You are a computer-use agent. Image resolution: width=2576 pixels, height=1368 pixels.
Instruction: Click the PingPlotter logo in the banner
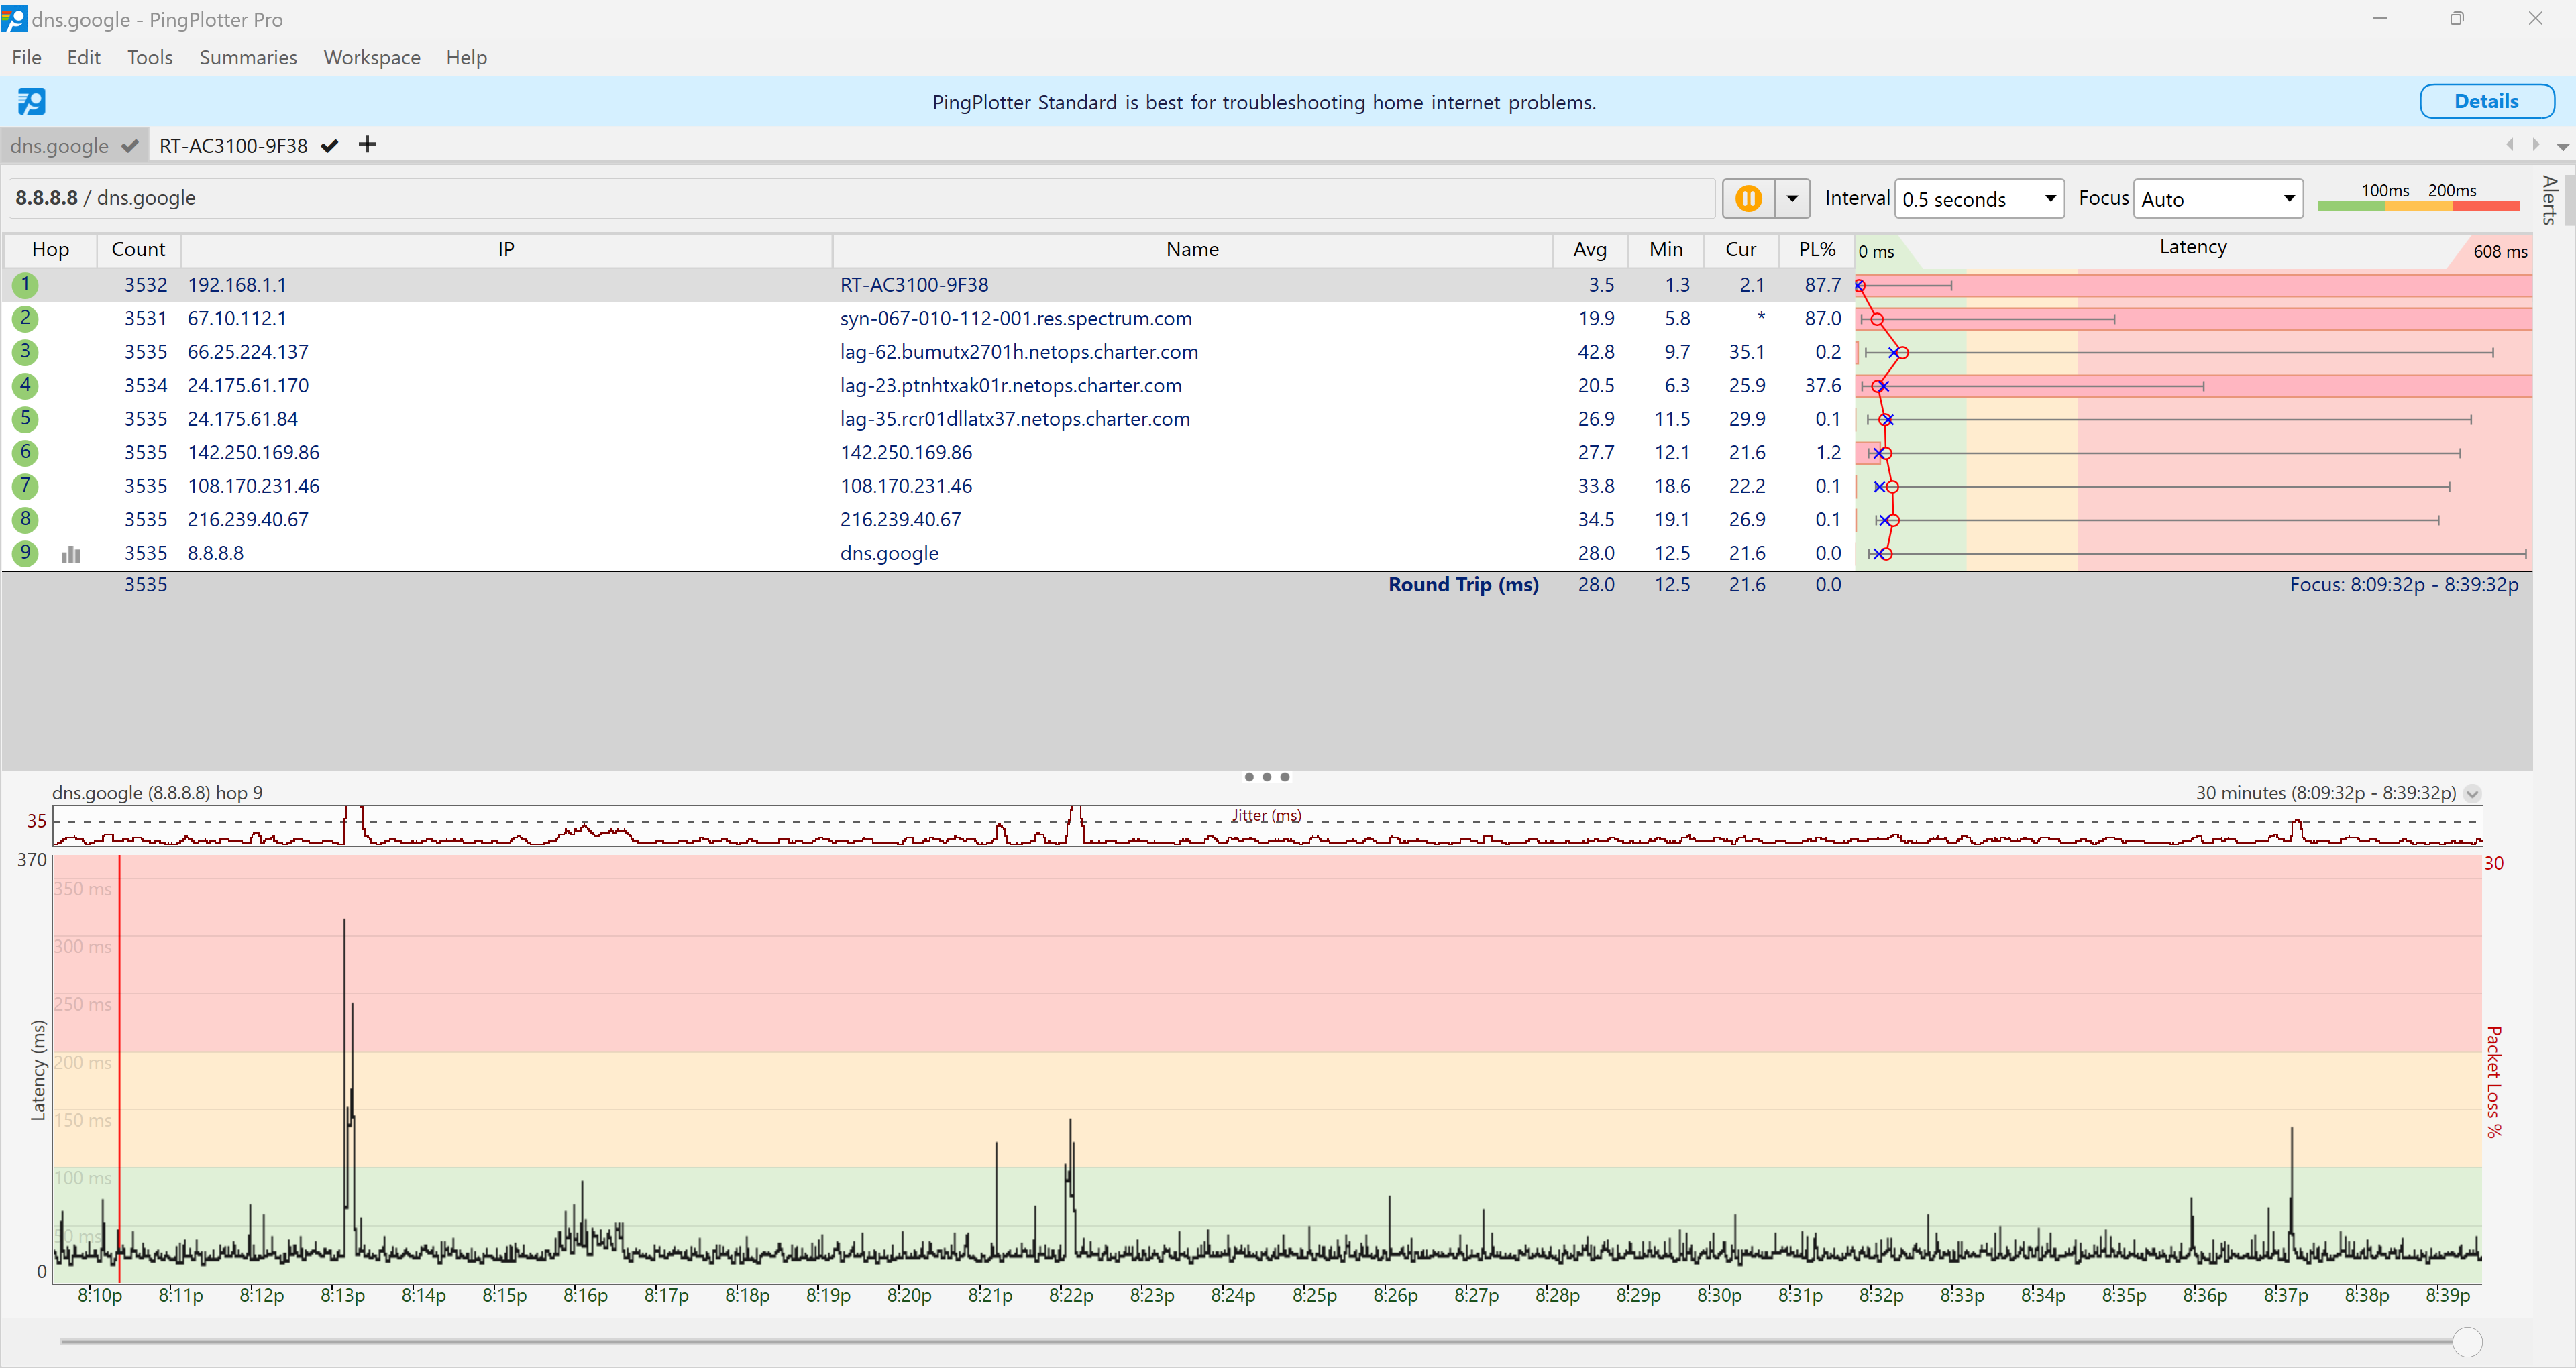point(31,101)
